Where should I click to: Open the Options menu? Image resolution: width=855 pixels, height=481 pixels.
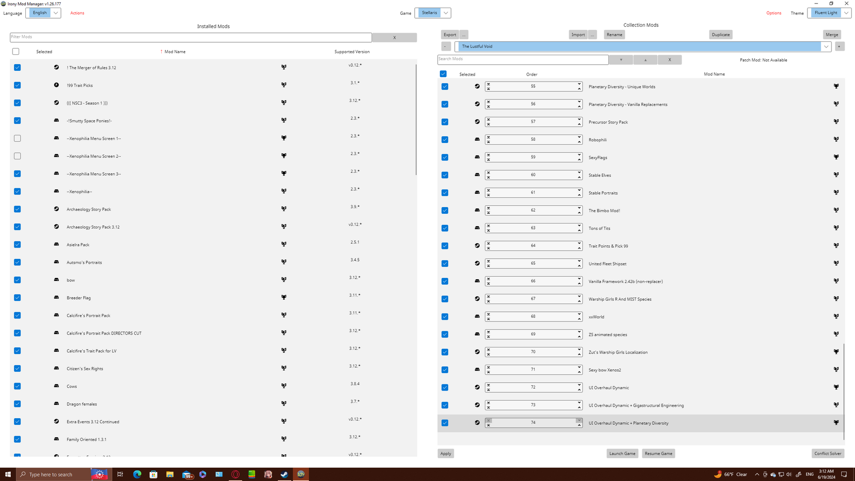click(x=774, y=13)
